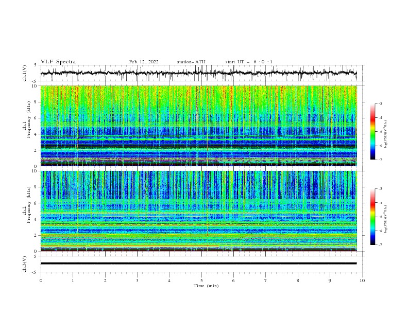
Task: Click the ch.1 voltage waveform trace
Action: coord(198,73)
